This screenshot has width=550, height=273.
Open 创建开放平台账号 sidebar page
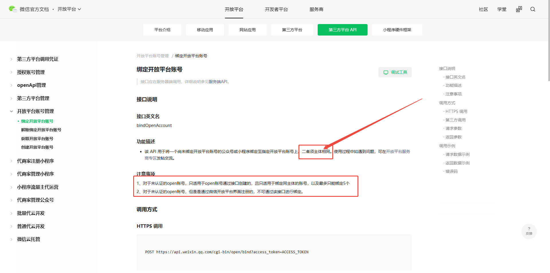point(37,147)
